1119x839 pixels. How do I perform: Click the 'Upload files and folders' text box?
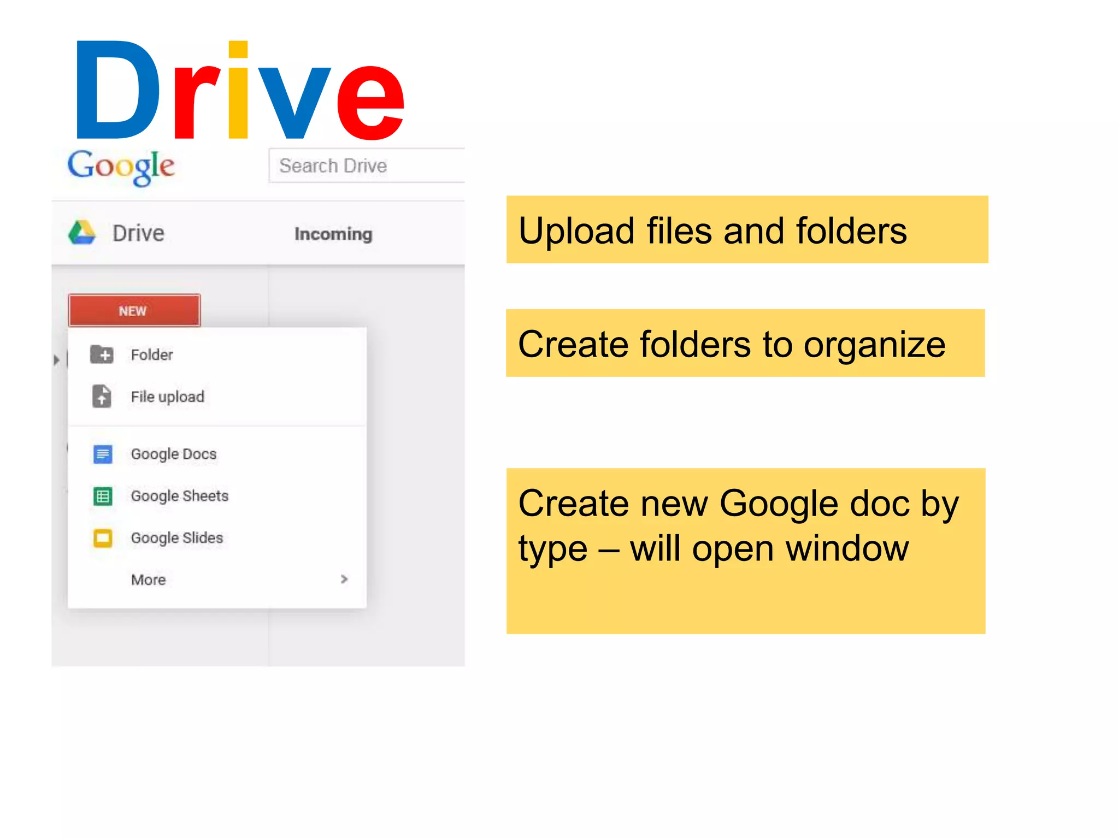point(747,229)
